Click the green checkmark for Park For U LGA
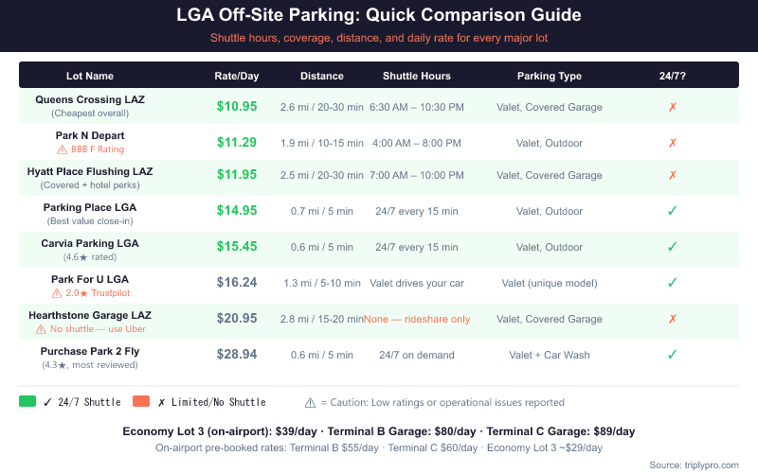 pyautogui.click(x=673, y=283)
